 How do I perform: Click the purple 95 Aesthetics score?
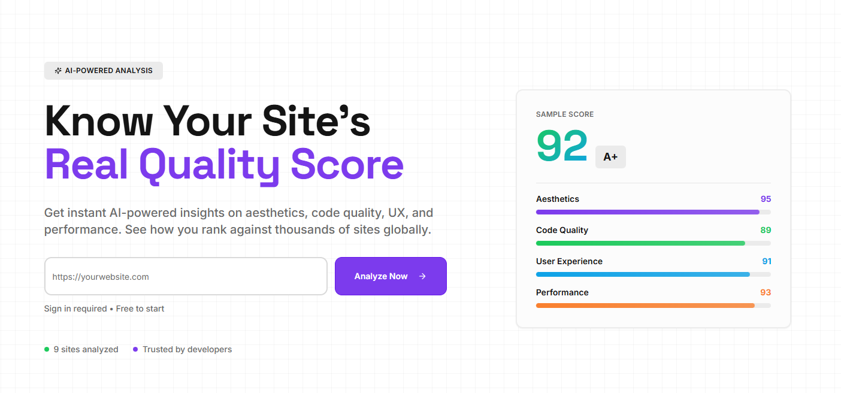point(766,198)
